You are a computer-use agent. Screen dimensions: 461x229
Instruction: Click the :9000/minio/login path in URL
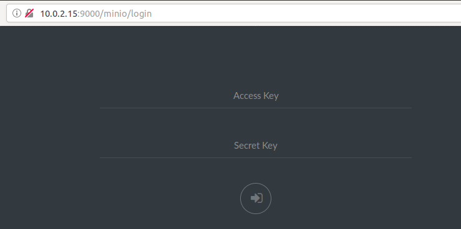point(115,14)
